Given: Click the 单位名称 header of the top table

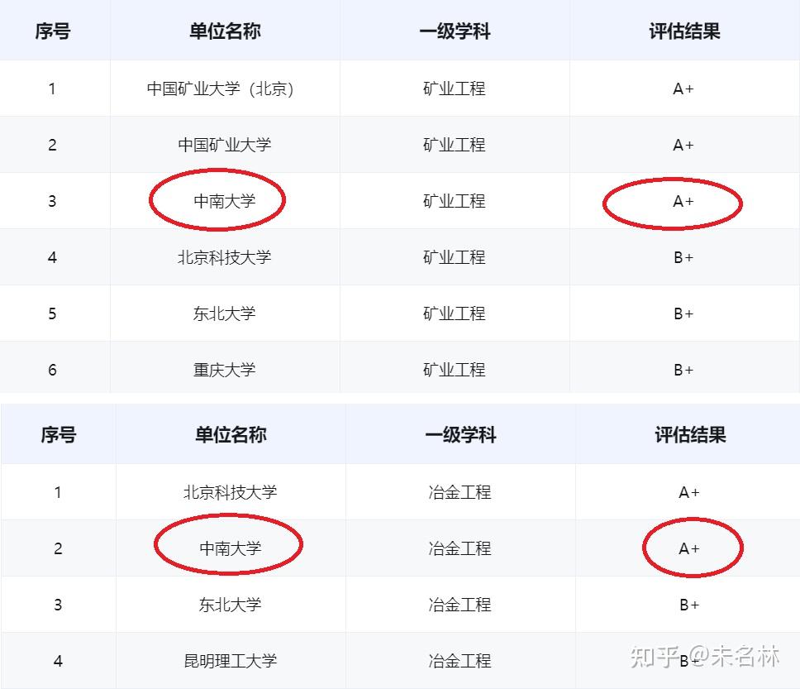Looking at the screenshot, I should tap(225, 31).
